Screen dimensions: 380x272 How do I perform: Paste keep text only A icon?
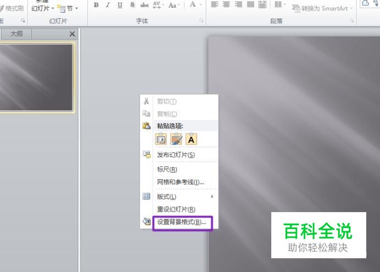(191, 139)
